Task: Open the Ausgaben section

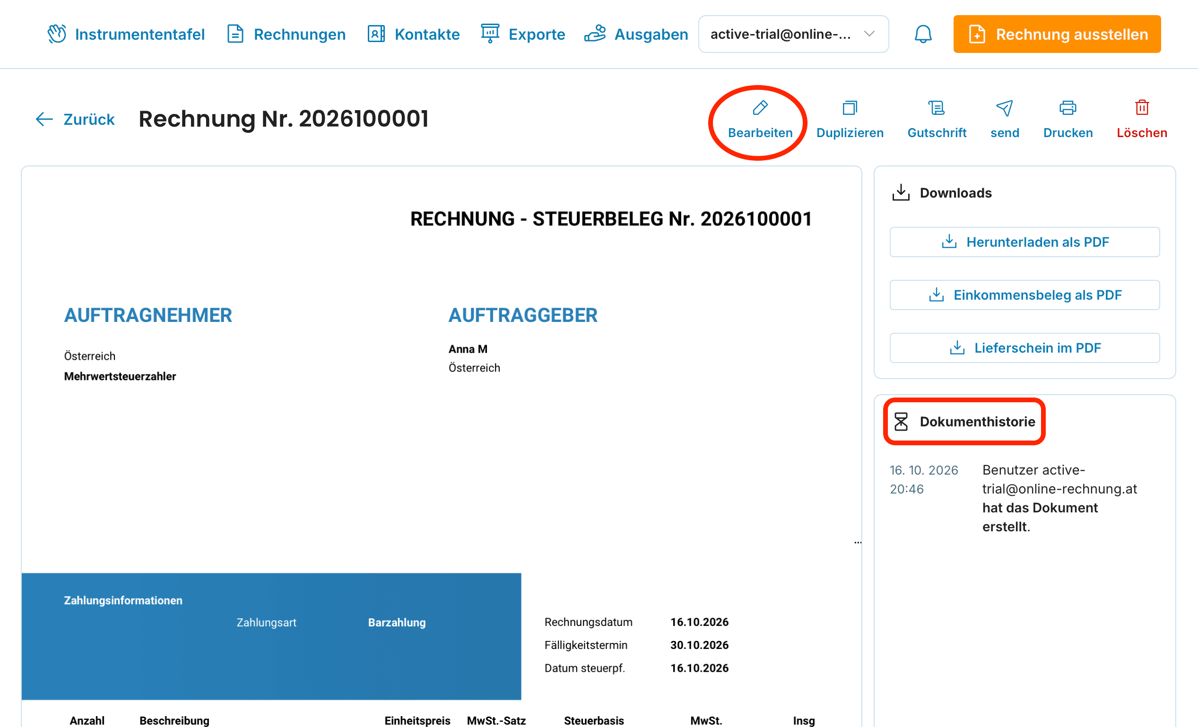Action: click(636, 34)
